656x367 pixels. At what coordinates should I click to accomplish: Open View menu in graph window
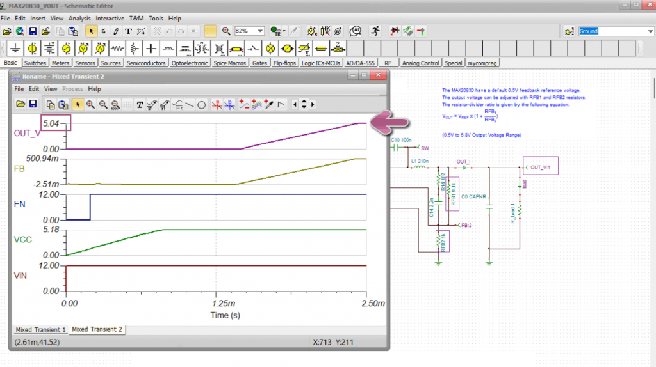51,89
